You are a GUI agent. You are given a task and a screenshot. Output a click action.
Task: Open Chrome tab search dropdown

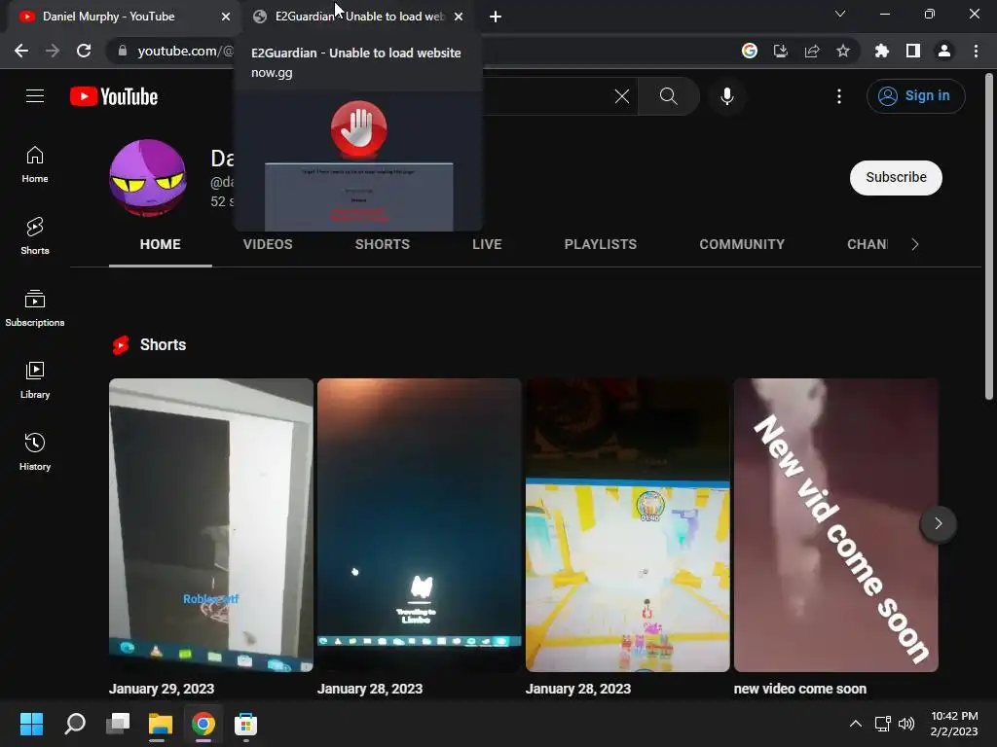tap(840, 14)
